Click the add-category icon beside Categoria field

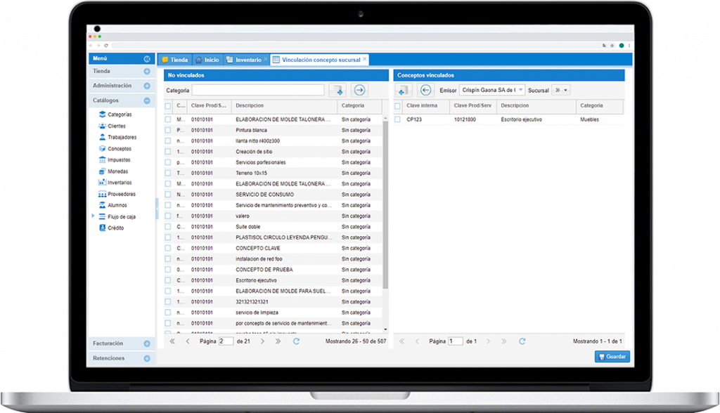[x=338, y=90]
